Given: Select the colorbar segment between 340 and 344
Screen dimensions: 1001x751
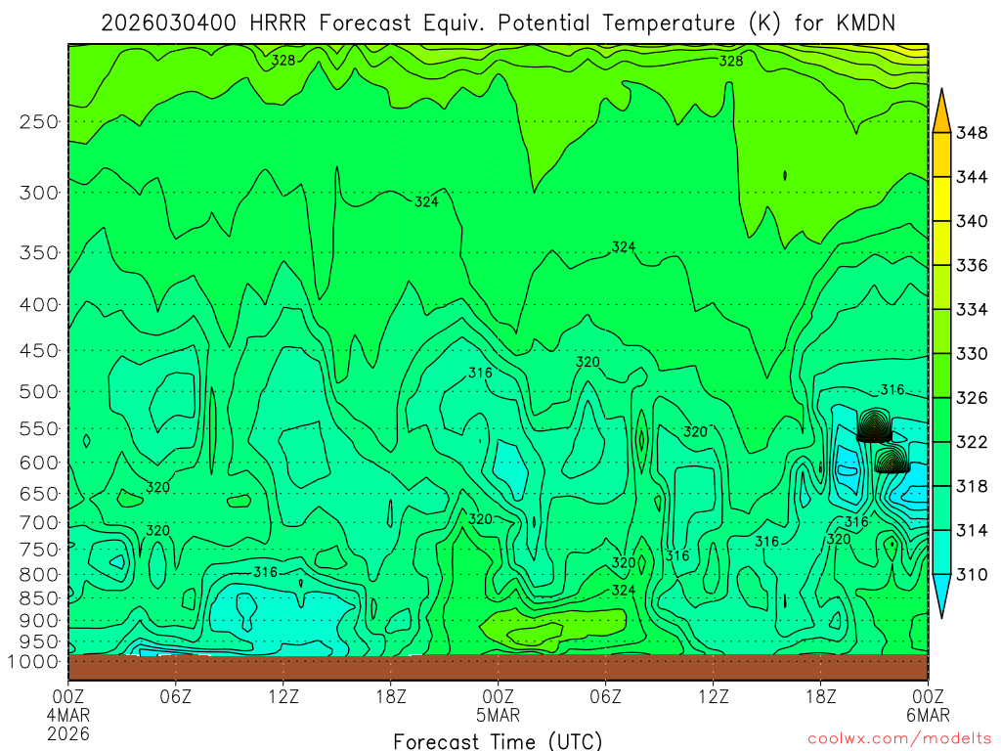Looking at the screenshot, I should point(941,199).
